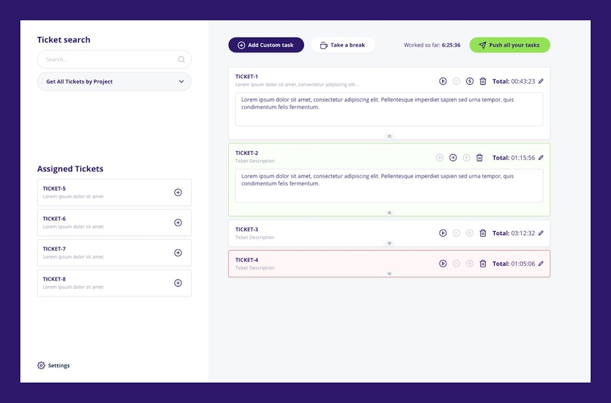Click the Settings label text

pyautogui.click(x=59, y=365)
